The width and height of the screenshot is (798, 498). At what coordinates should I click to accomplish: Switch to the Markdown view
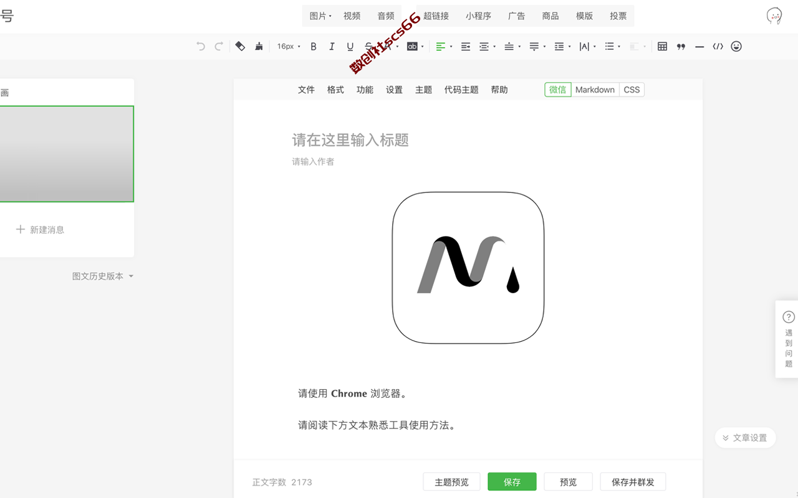point(595,90)
